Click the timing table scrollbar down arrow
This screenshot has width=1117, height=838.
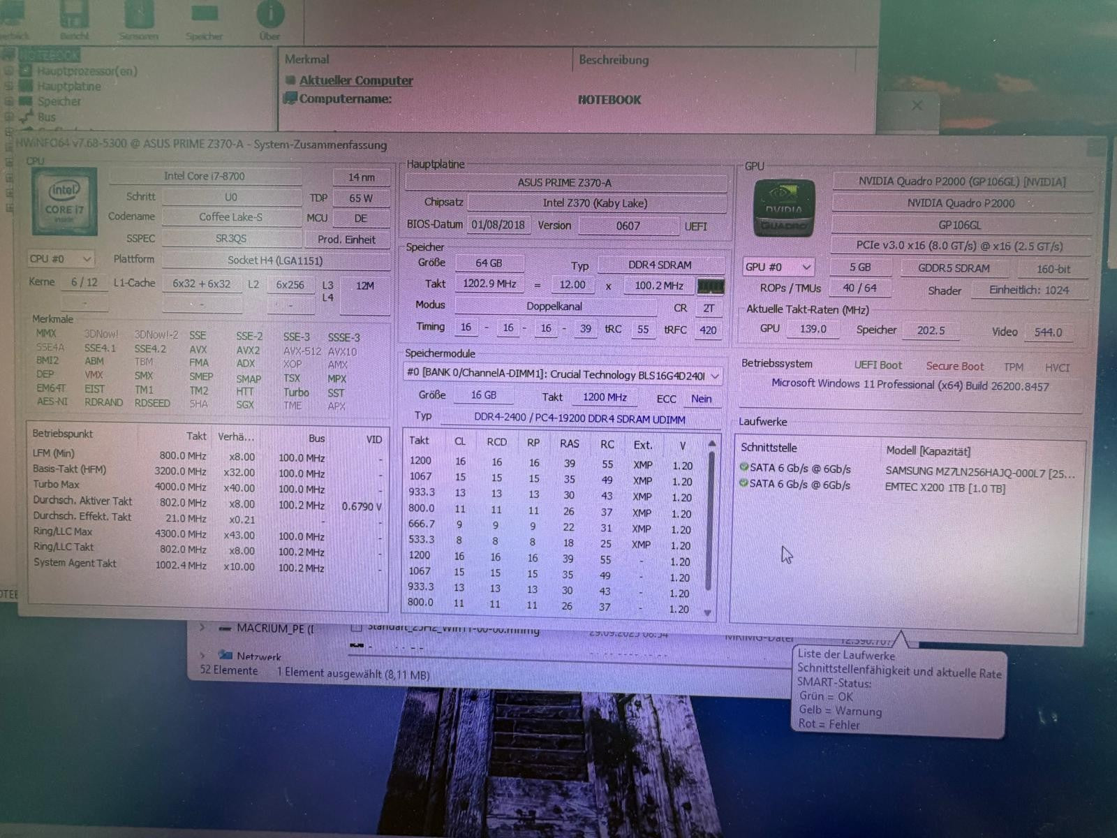pos(708,612)
